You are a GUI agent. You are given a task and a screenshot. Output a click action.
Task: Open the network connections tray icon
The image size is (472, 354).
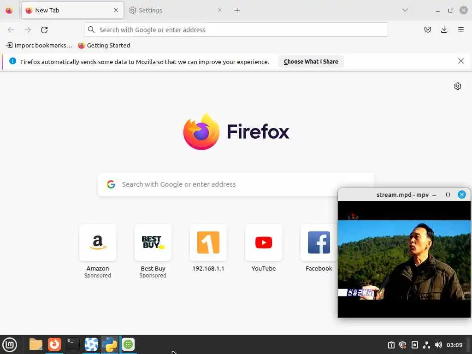(426, 345)
